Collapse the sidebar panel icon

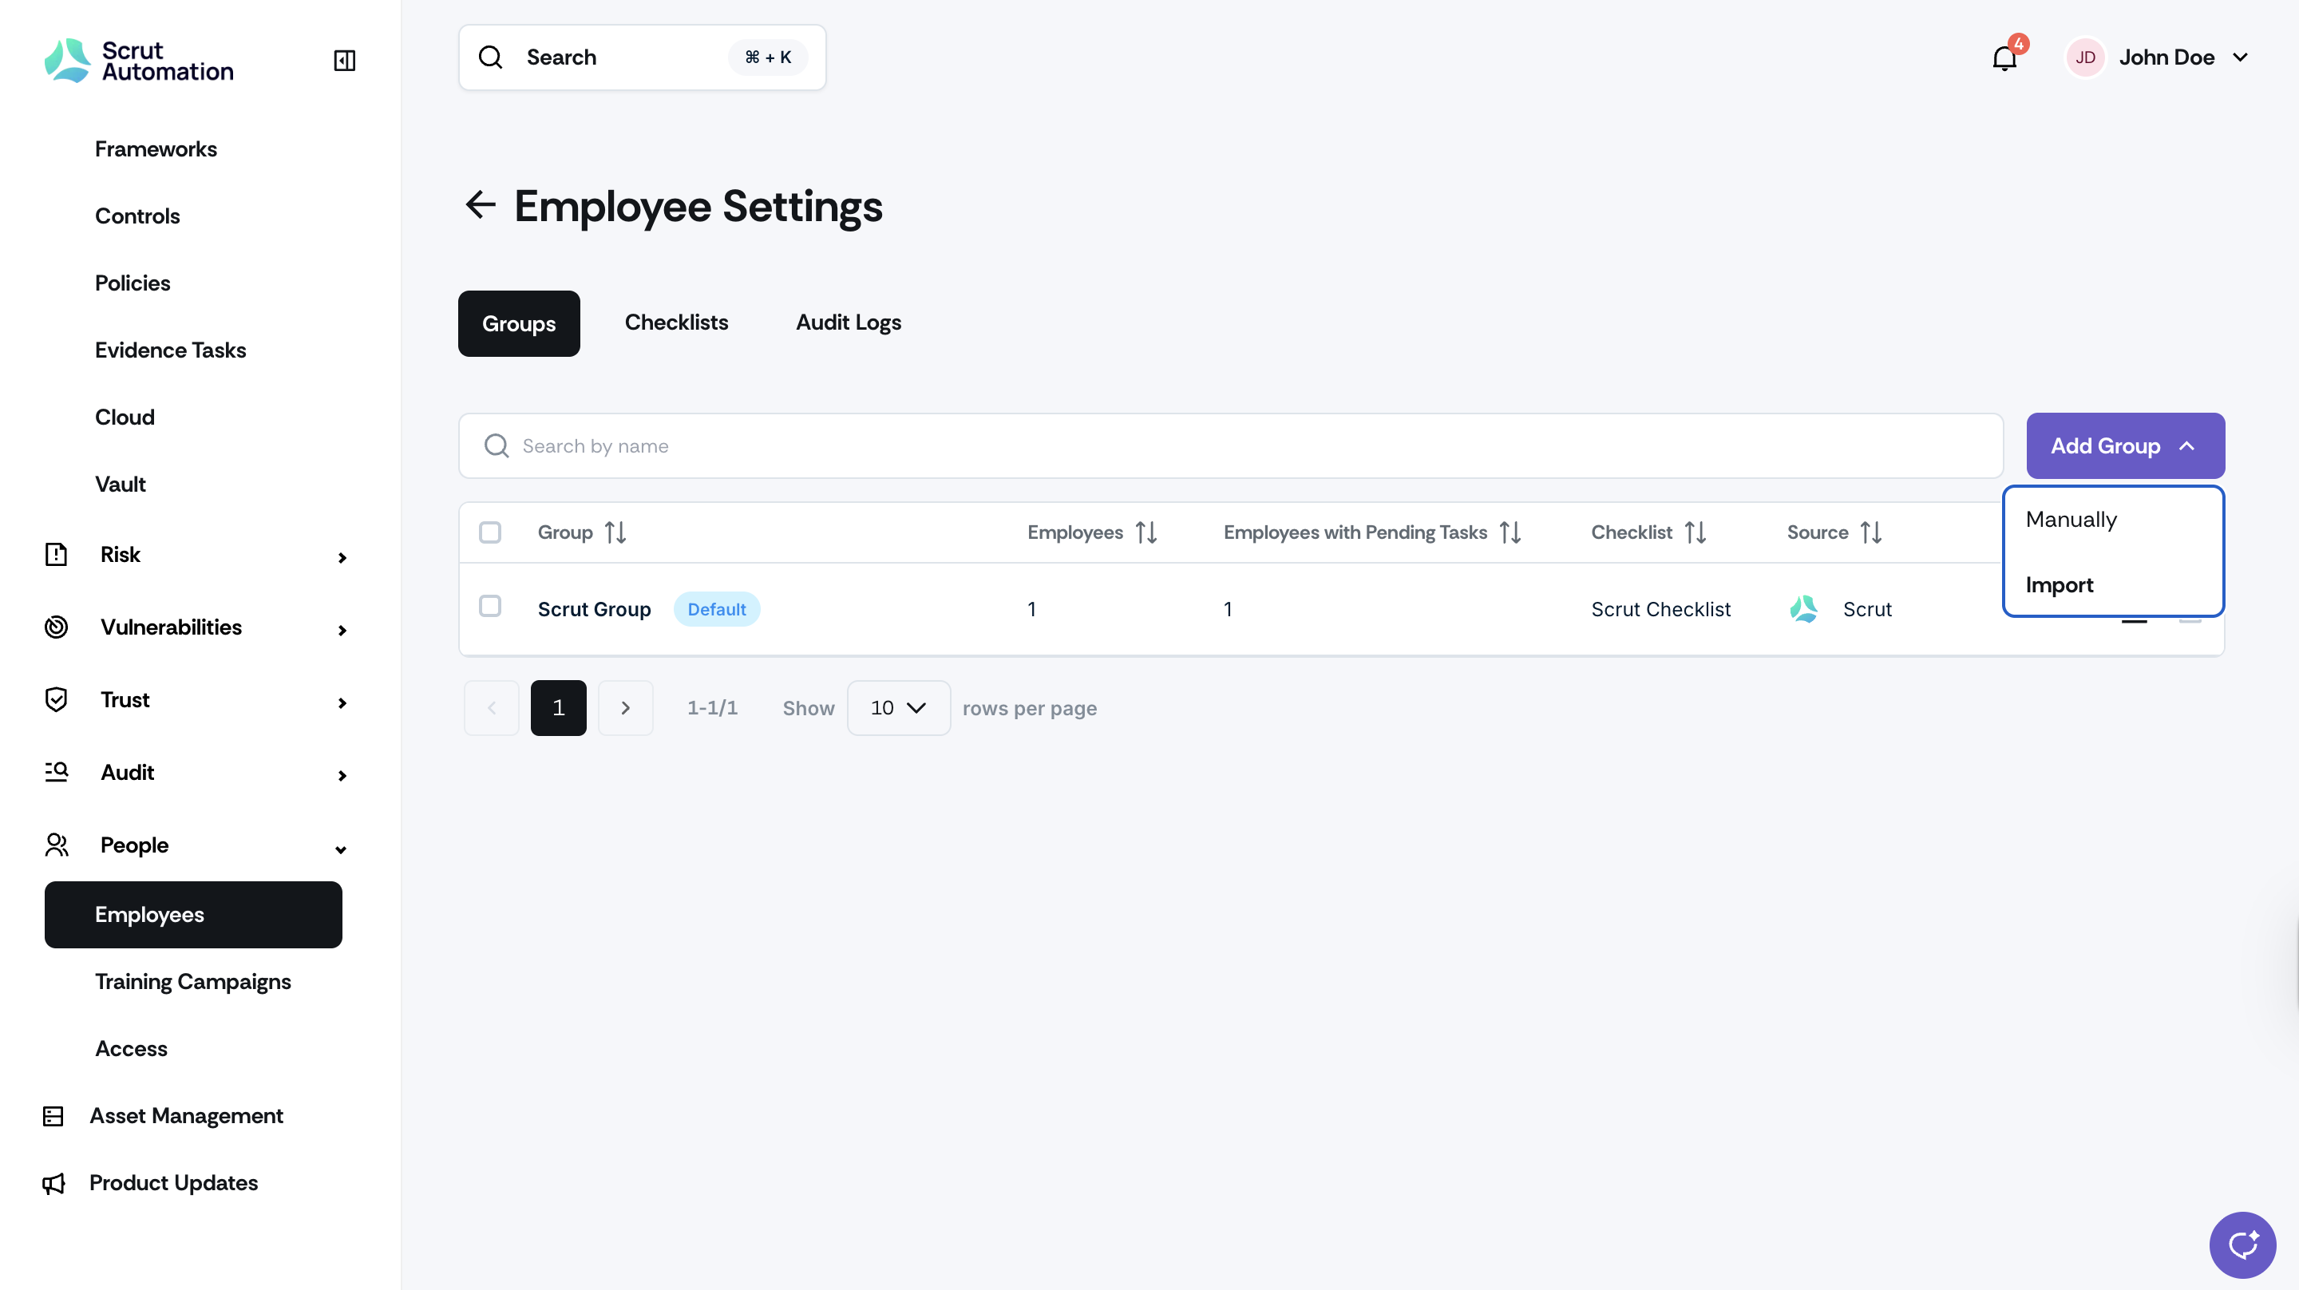pyautogui.click(x=345, y=60)
